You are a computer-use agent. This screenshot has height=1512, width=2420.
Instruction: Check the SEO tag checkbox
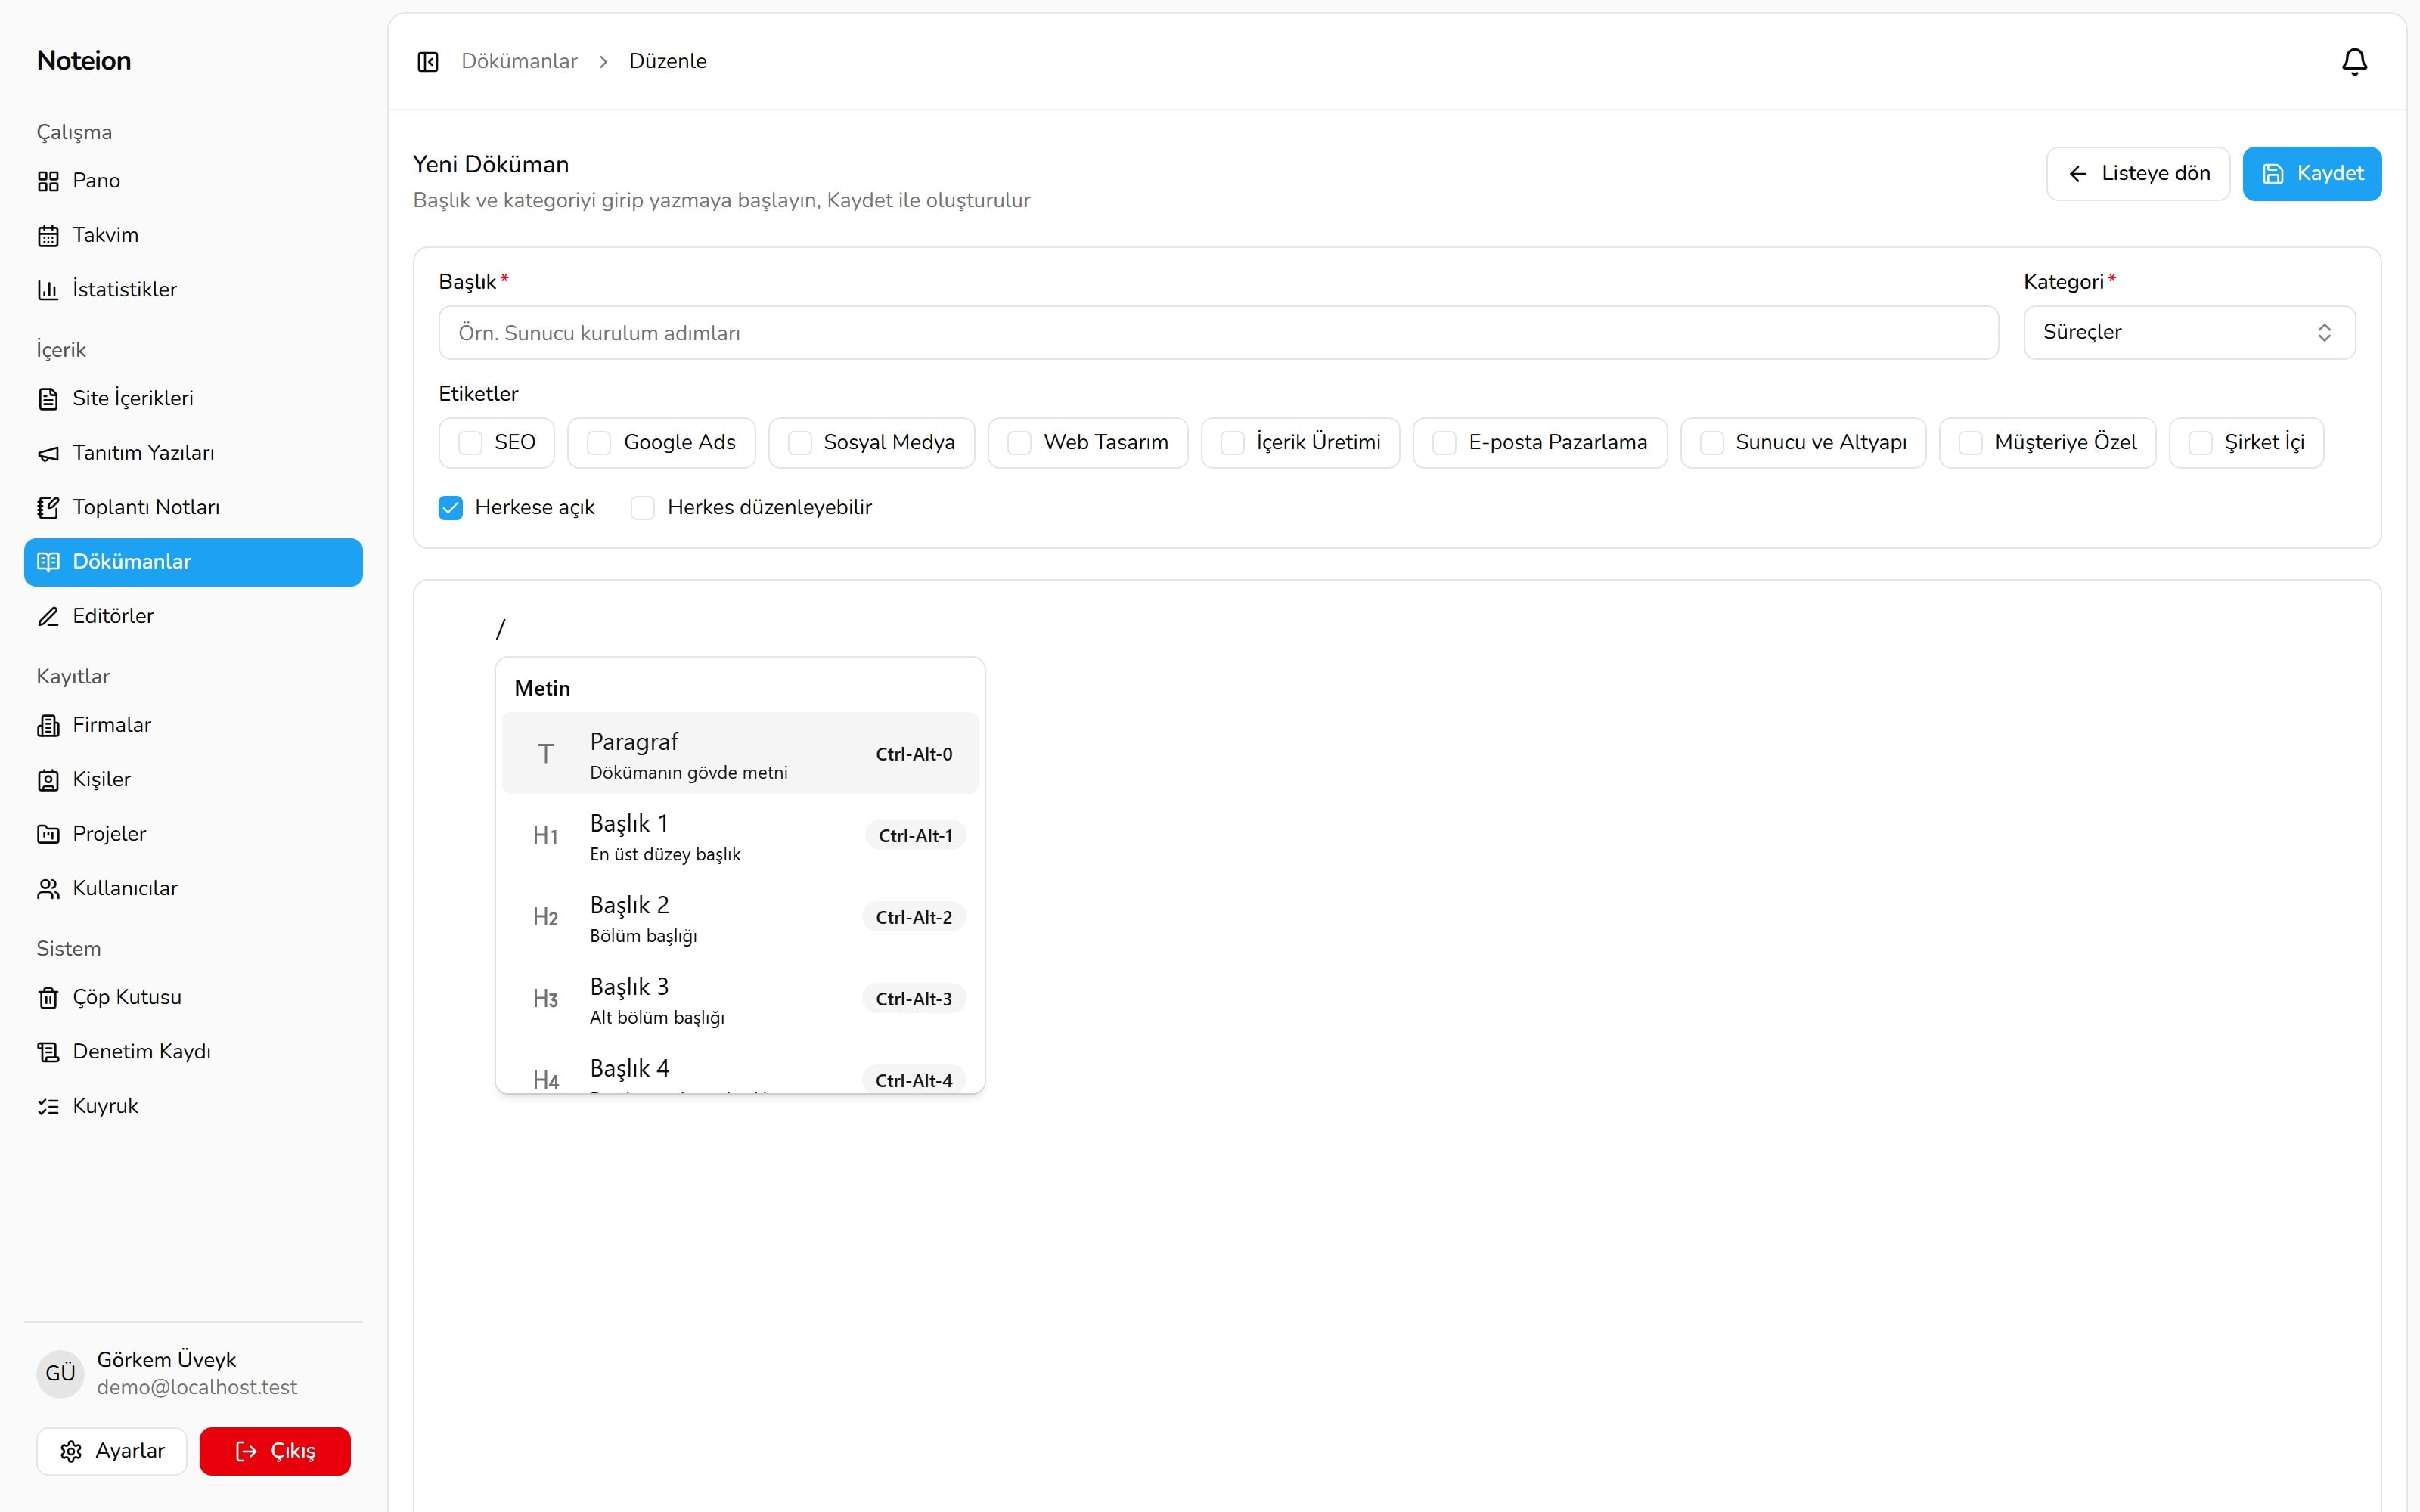point(470,443)
